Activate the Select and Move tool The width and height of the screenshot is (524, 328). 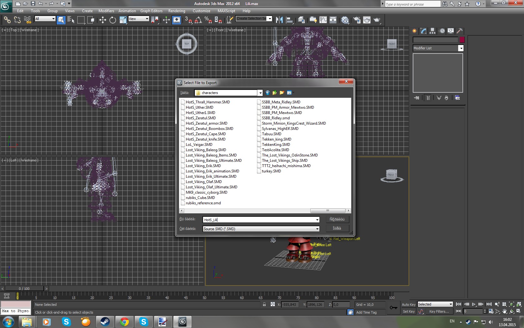tap(103, 20)
